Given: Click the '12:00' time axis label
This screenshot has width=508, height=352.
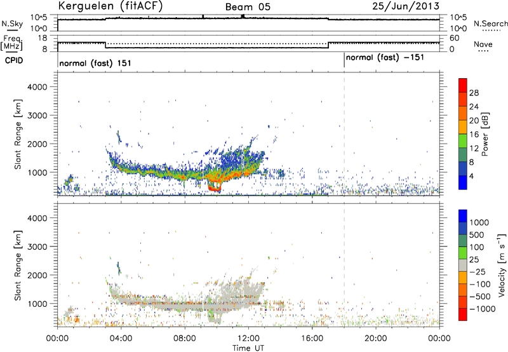Looking at the screenshot, I should (x=248, y=339).
